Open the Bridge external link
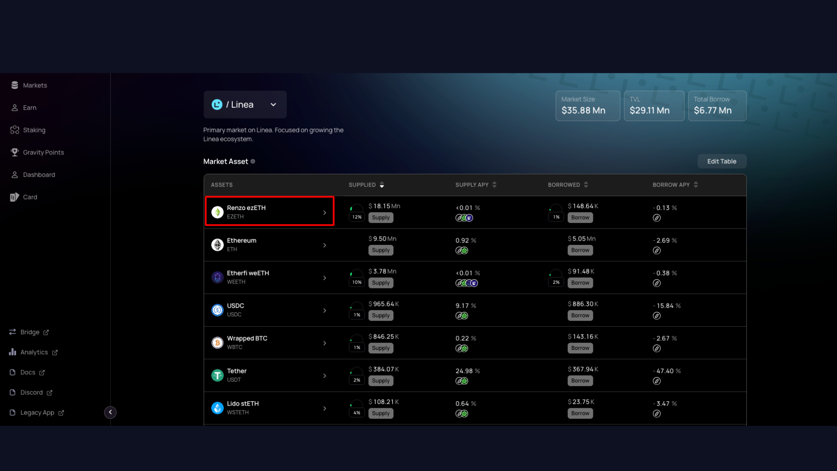 [x=29, y=332]
